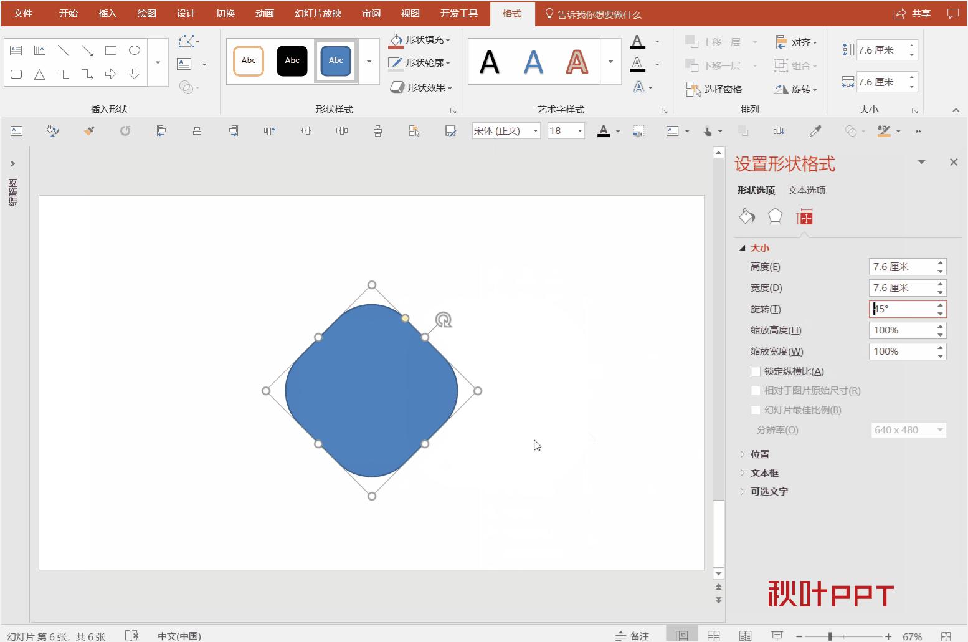Viewport: 968px width, 642px height.
Task: Select the 形状填充 (Shape Fill) icon
Action: pos(397,39)
